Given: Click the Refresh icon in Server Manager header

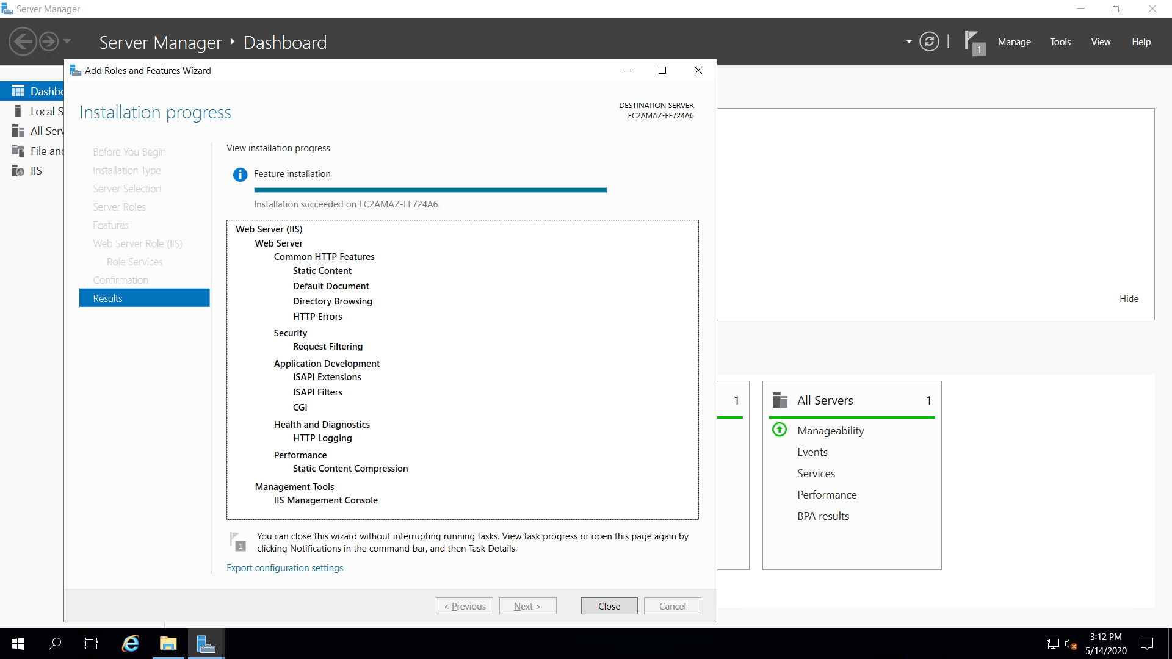Looking at the screenshot, I should point(929,42).
